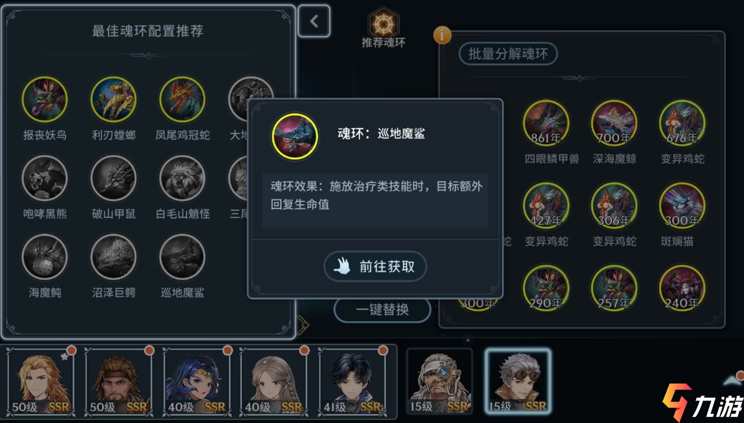Switch to the blue-haired level 40 hero

tap(196, 382)
